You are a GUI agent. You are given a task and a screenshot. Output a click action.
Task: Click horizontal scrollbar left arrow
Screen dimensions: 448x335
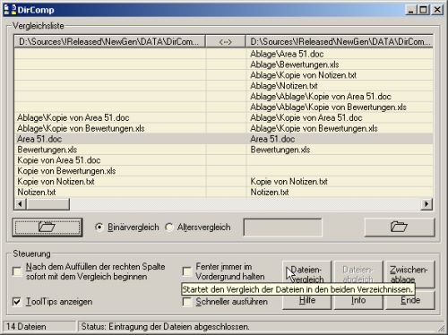[20, 204]
